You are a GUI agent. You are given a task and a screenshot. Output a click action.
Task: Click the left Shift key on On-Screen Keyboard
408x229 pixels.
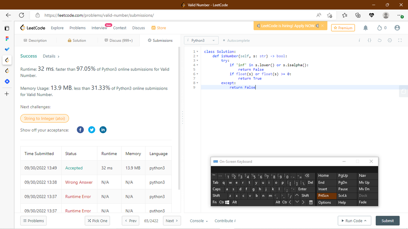[216, 195]
